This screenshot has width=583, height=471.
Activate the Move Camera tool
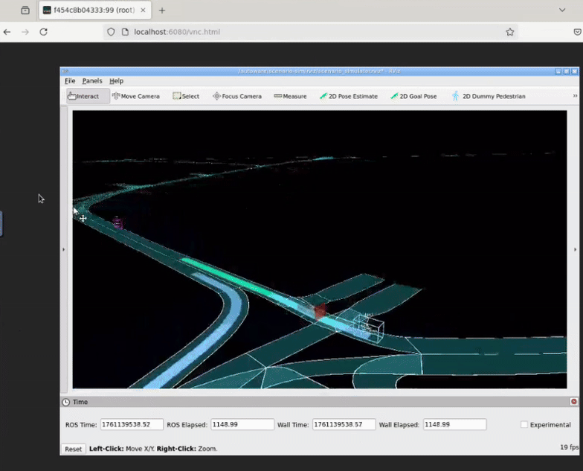[x=135, y=96]
